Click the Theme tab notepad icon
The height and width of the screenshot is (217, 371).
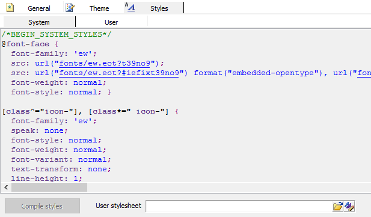[70, 8]
